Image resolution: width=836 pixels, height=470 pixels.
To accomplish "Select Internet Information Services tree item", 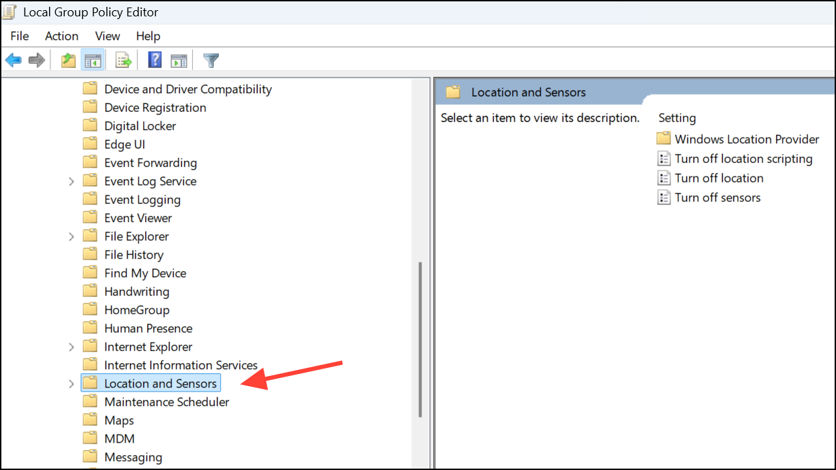I will [181, 364].
